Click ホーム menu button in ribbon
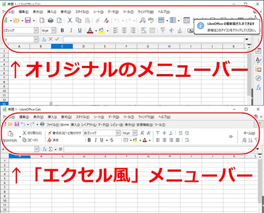This screenshot has width=264, height=213. click(249, 133)
